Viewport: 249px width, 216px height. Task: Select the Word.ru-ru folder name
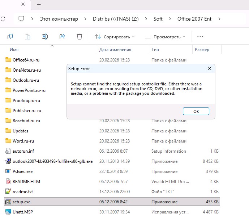[23, 141]
